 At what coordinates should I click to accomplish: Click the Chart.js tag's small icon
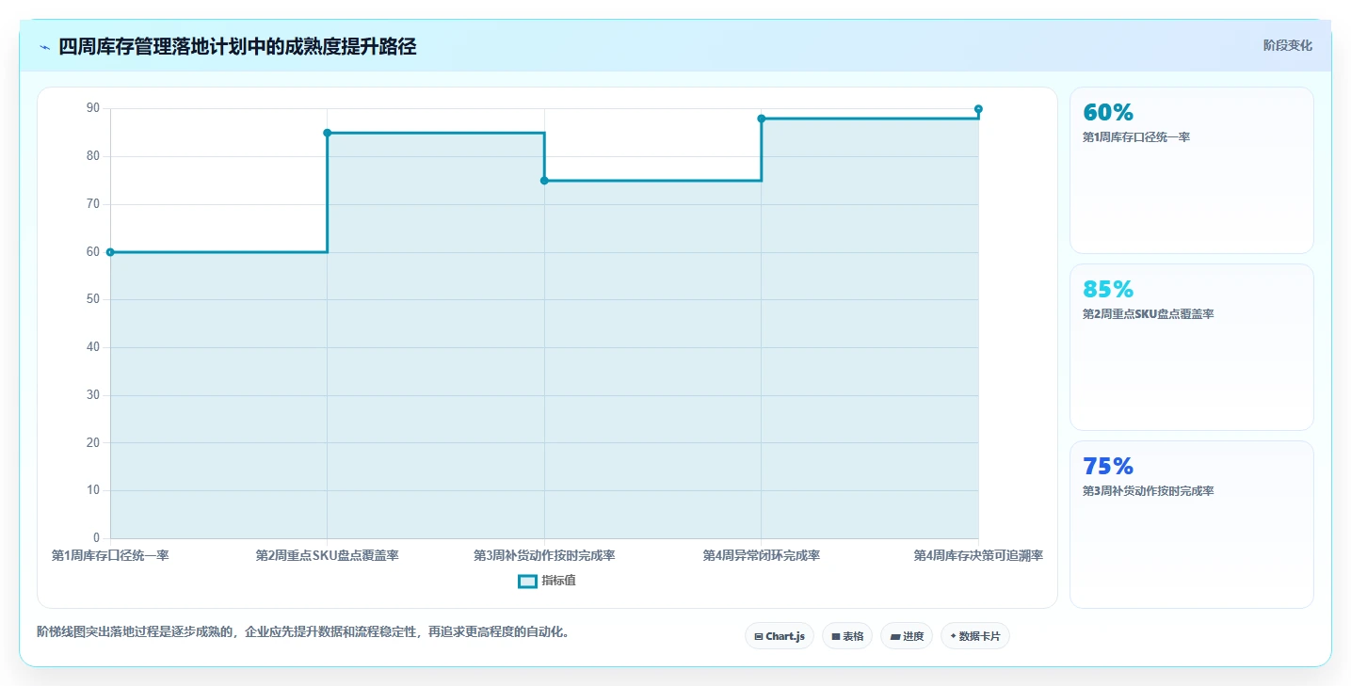click(x=758, y=637)
